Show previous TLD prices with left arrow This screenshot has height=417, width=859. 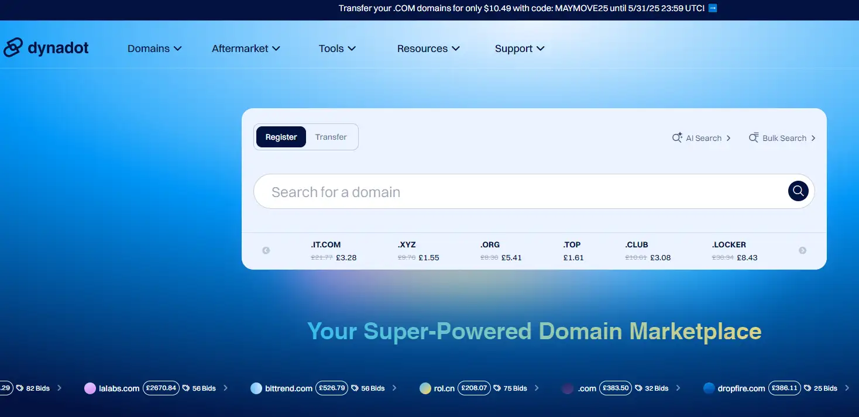[266, 250]
